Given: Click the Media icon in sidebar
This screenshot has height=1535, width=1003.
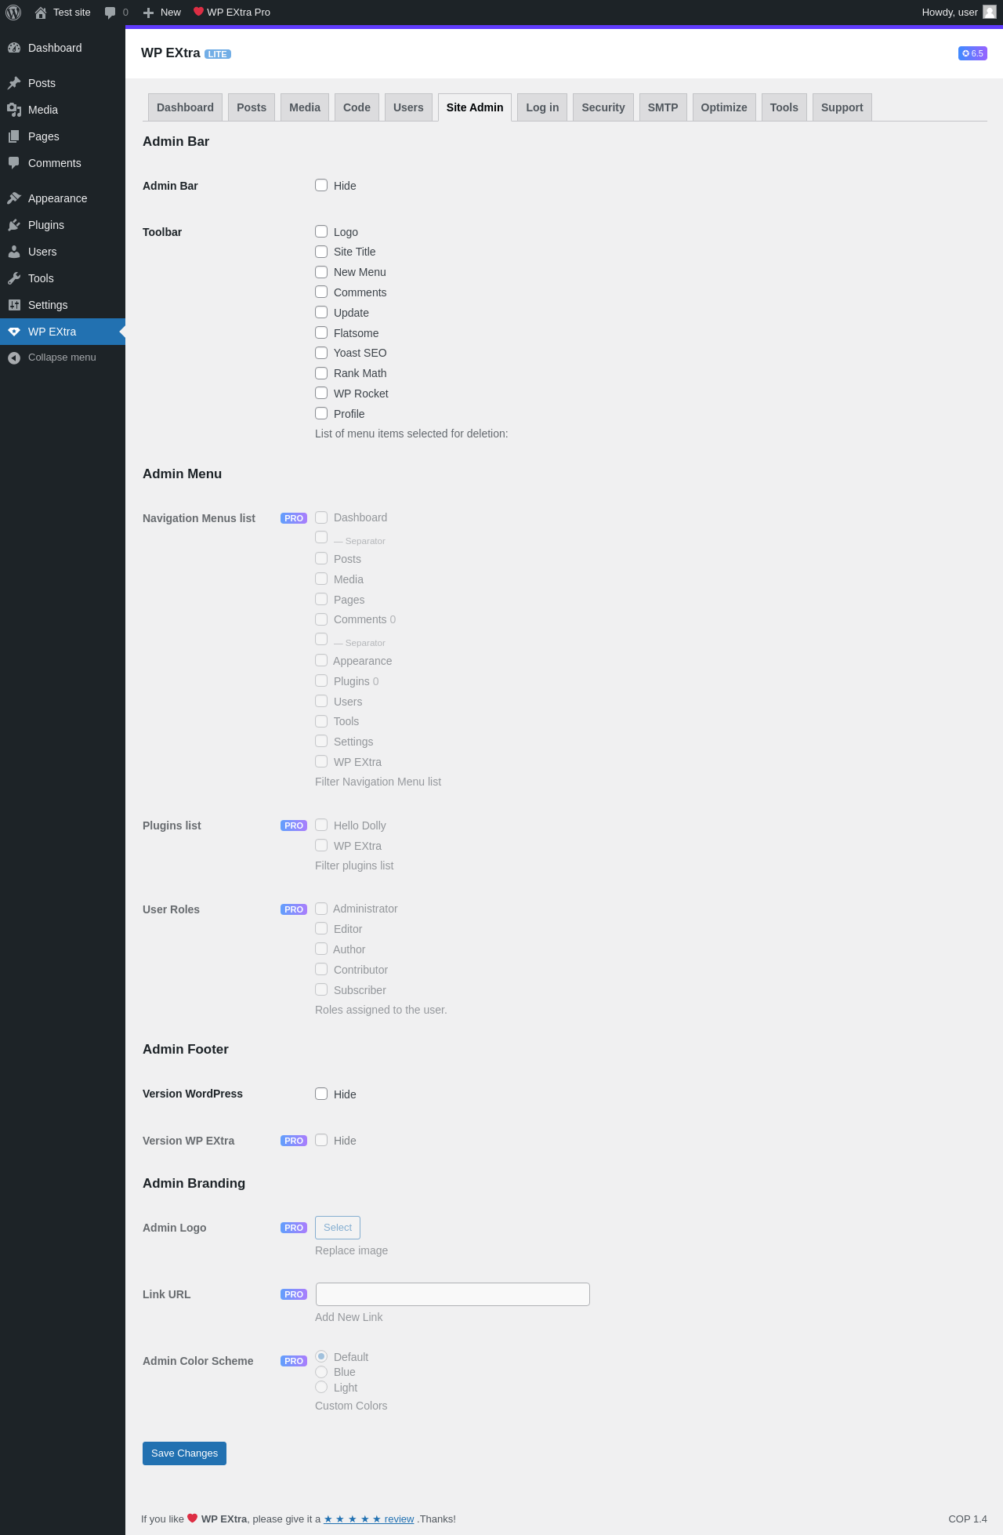Looking at the screenshot, I should coord(14,110).
